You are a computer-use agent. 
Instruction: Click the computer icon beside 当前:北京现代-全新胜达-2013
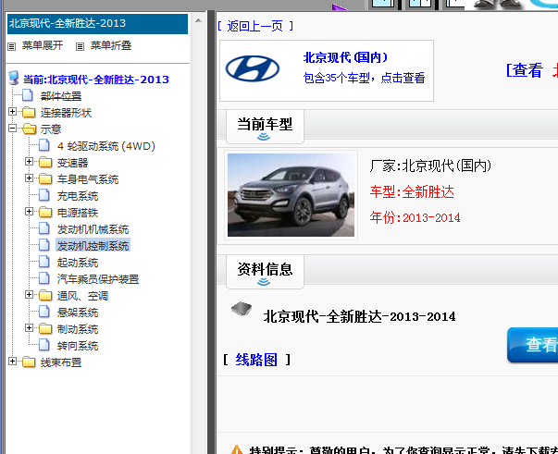14,79
